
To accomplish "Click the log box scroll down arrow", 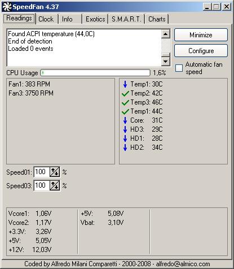I will pyautogui.click(x=166, y=61).
